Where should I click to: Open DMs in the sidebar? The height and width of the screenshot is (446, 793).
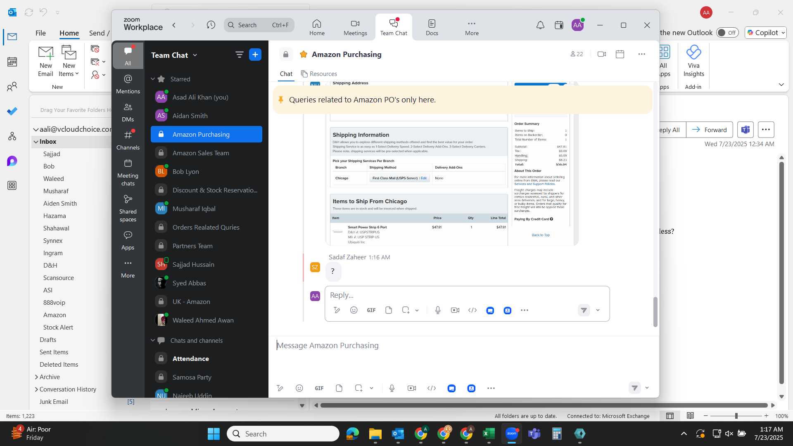(x=128, y=112)
